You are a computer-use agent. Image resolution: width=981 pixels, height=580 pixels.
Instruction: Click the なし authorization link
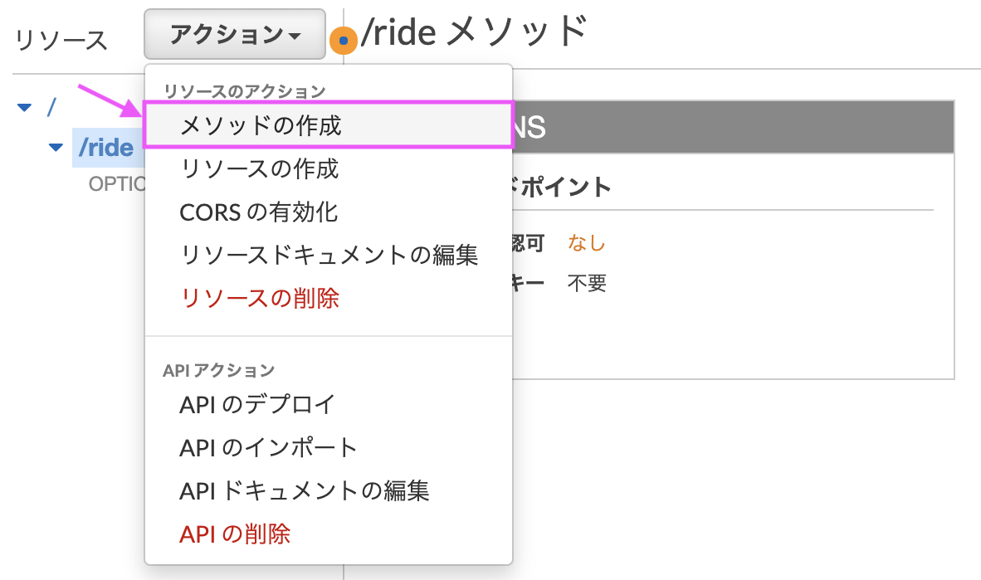click(x=586, y=242)
